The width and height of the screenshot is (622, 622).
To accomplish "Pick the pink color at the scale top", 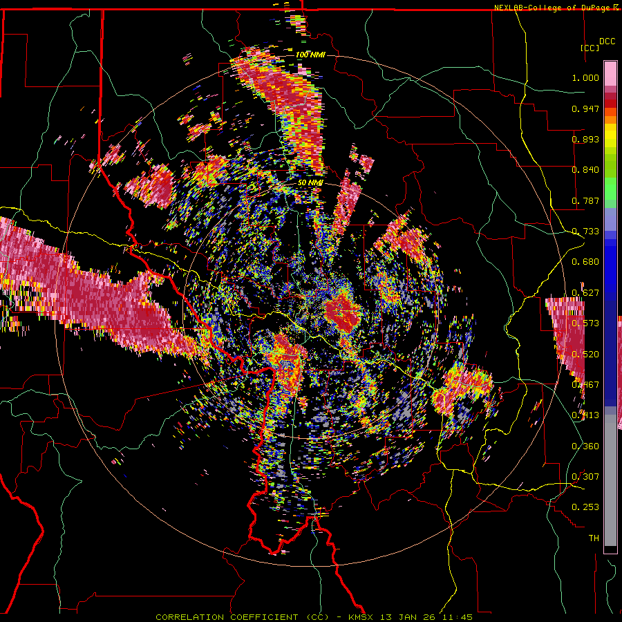I will (610, 73).
